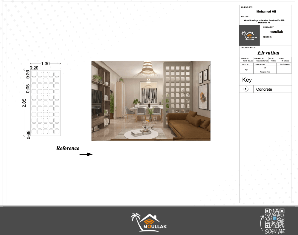Click the drawing number 2 field
Viewport: 298px width, 235px height.
point(265,68)
